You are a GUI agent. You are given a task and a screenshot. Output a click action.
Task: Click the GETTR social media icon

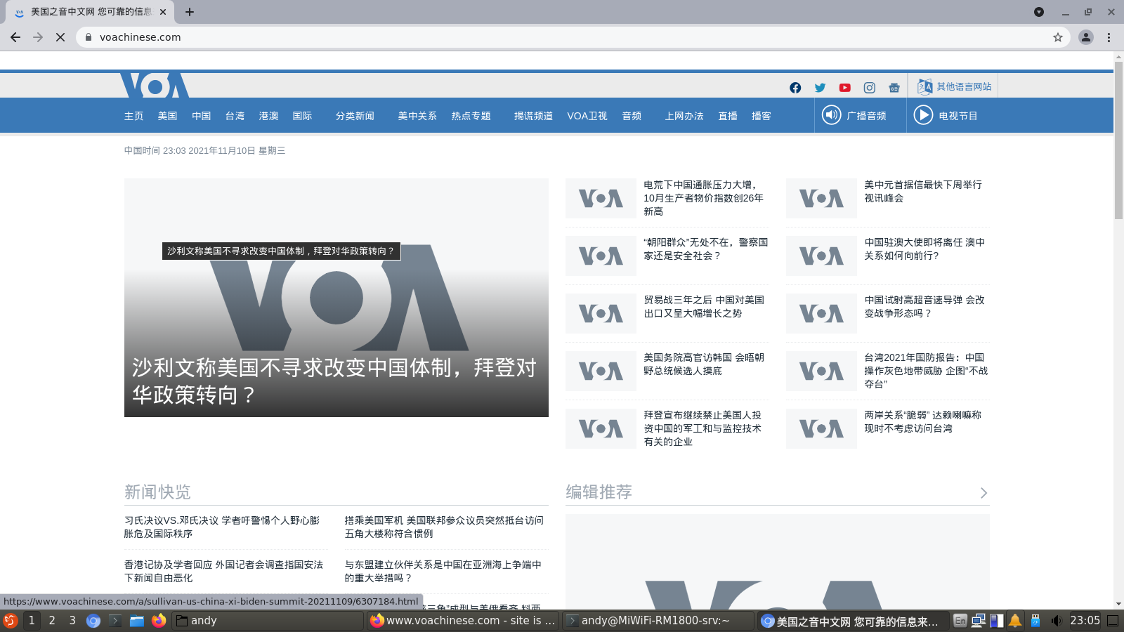(x=894, y=88)
